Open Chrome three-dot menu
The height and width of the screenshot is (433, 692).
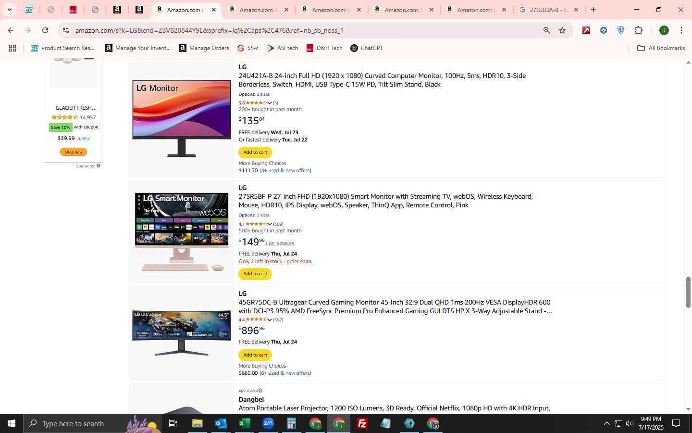pos(681,30)
